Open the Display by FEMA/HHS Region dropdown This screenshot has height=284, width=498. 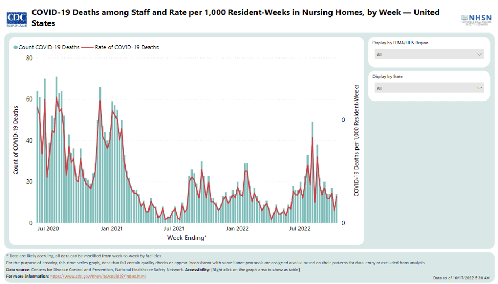click(x=428, y=54)
